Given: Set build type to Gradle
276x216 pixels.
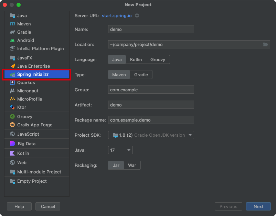Looking at the screenshot, I should coord(141,75).
